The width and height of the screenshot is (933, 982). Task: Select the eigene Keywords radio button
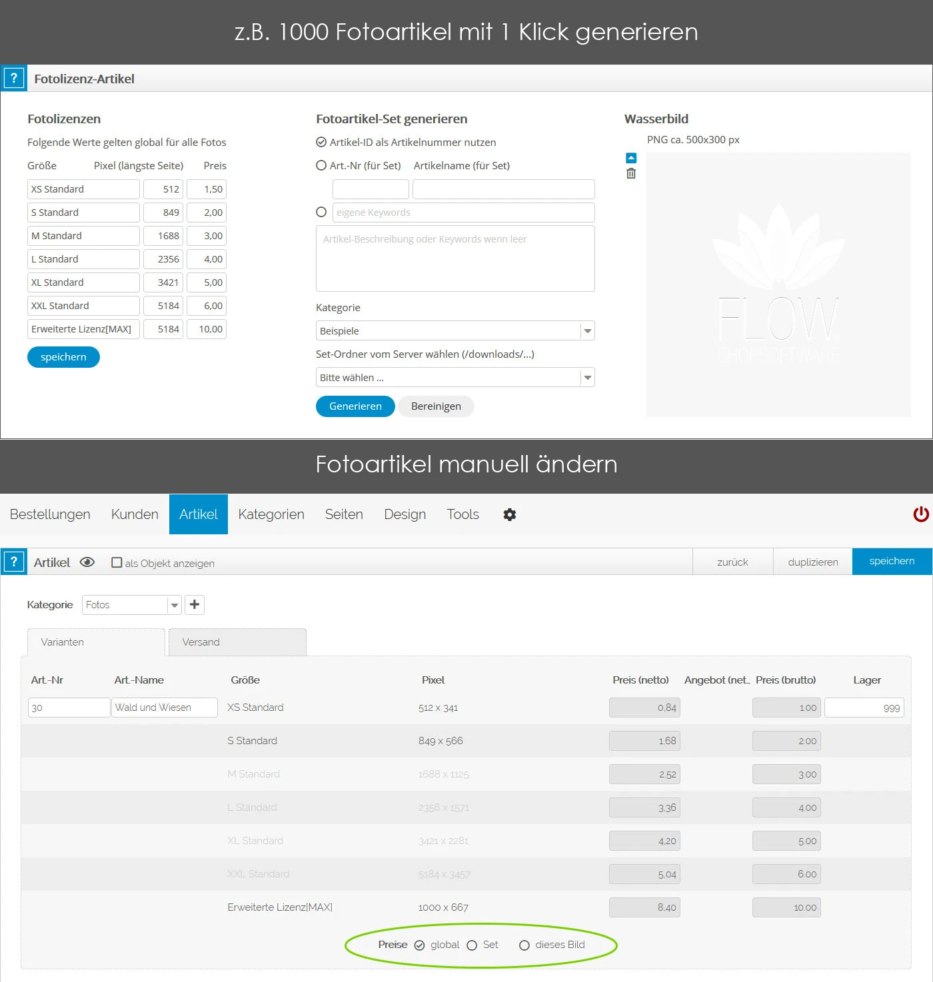[321, 212]
